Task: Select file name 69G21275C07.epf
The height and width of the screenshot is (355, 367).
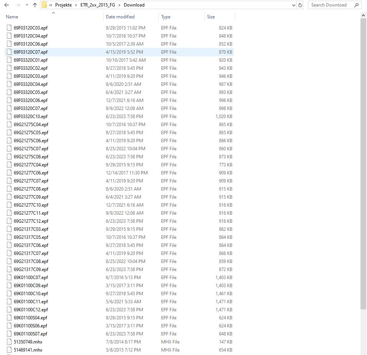Action: [31, 149]
